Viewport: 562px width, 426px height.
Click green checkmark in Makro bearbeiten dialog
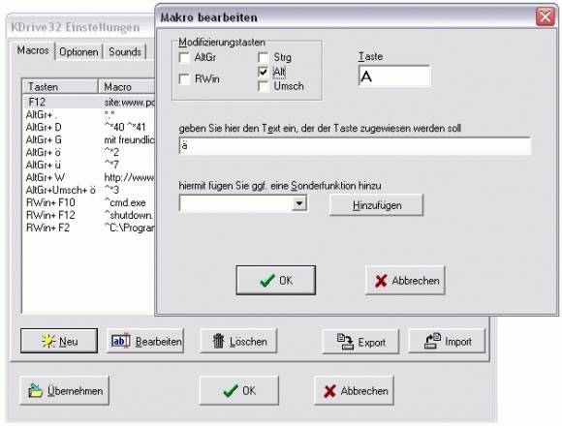point(267,281)
